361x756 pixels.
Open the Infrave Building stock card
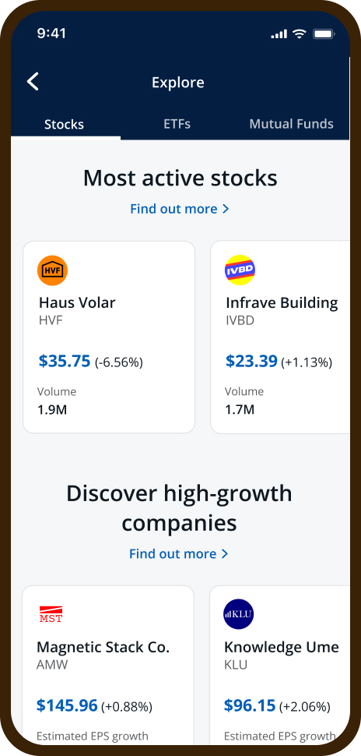click(x=280, y=337)
